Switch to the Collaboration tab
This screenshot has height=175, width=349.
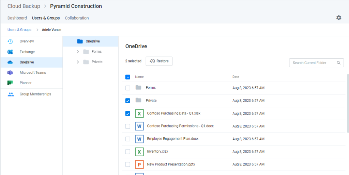coord(77,18)
